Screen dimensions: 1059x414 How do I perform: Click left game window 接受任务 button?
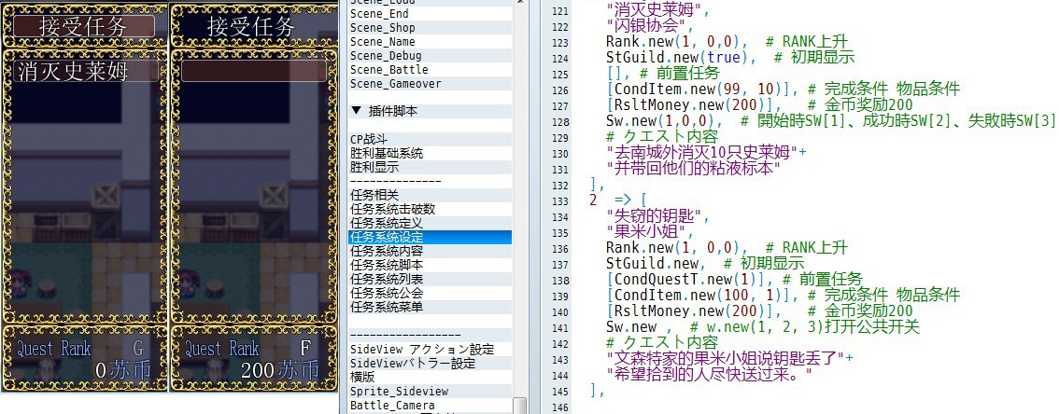pyautogui.click(x=84, y=26)
